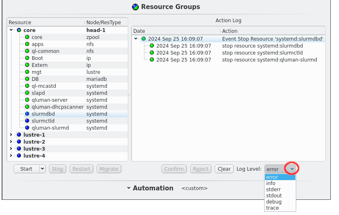Sort by Resource column header
This screenshot has height=215, width=339.
(46, 23)
